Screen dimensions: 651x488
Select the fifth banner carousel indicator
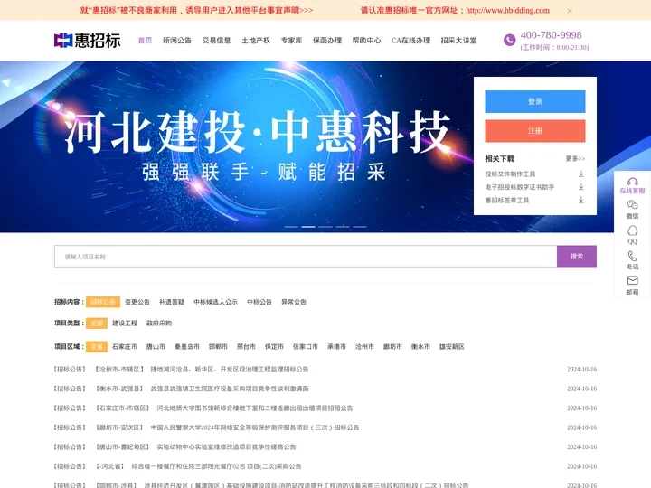tap(360, 227)
